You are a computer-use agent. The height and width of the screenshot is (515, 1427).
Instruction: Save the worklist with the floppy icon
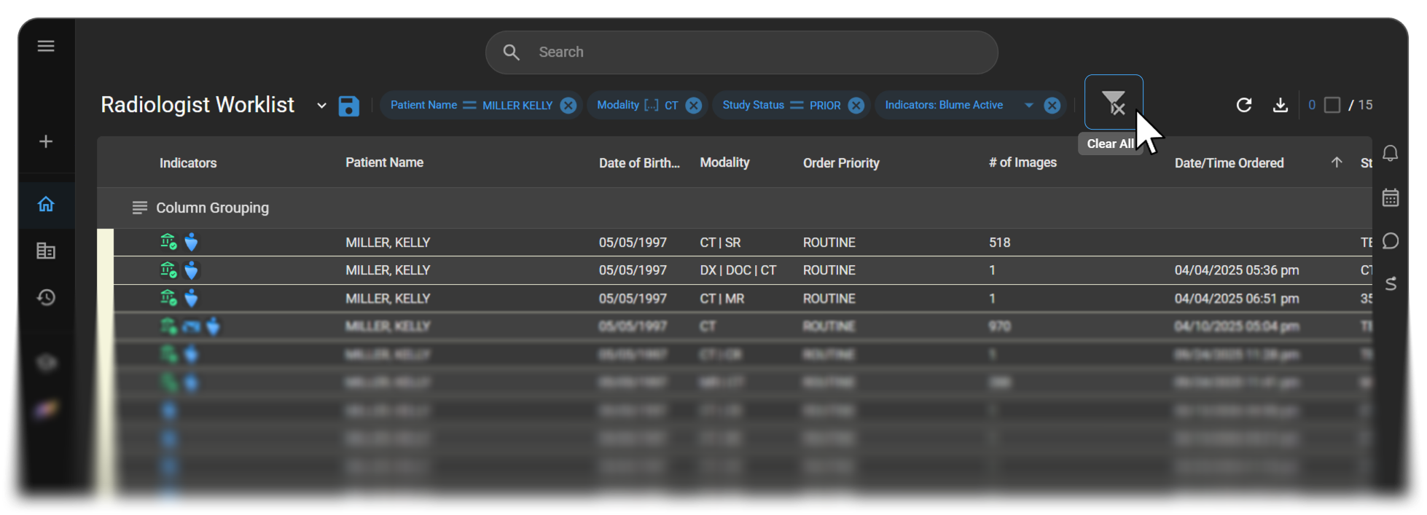click(x=349, y=106)
